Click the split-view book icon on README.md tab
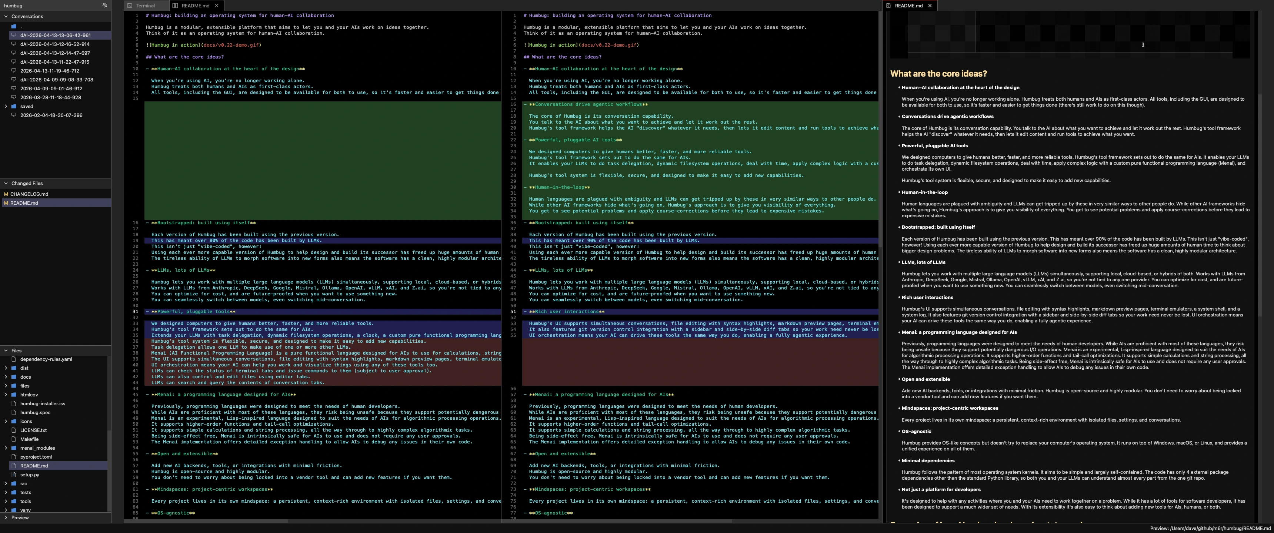1274x533 pixels. click(x=174, y=6)
